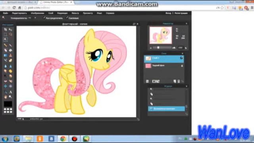
Task: Select the Blur tool
Action: (5, 66)
